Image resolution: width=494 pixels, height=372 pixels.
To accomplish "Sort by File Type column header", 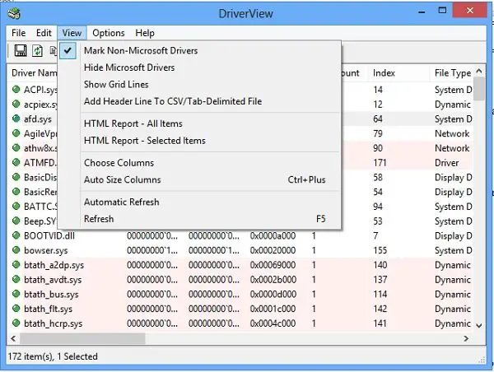I will 452,73.
